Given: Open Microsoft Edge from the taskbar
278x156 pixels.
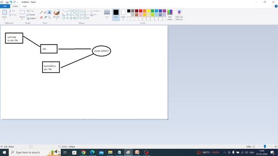Looking at the screenshot, I should pyautogui.click(x=93, y=152).
